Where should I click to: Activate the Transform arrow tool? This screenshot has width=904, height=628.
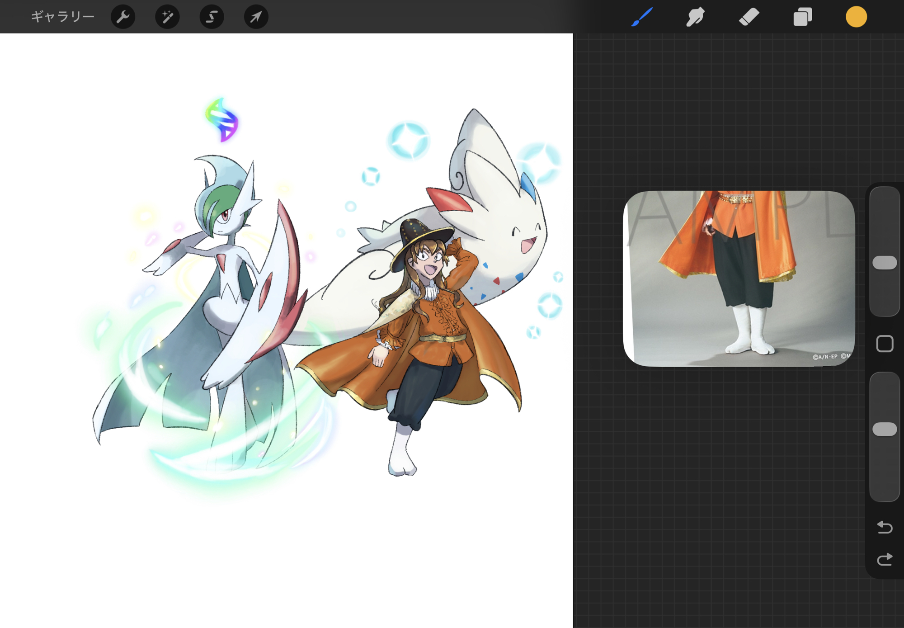pyautogui.click(x=256, y=17)
